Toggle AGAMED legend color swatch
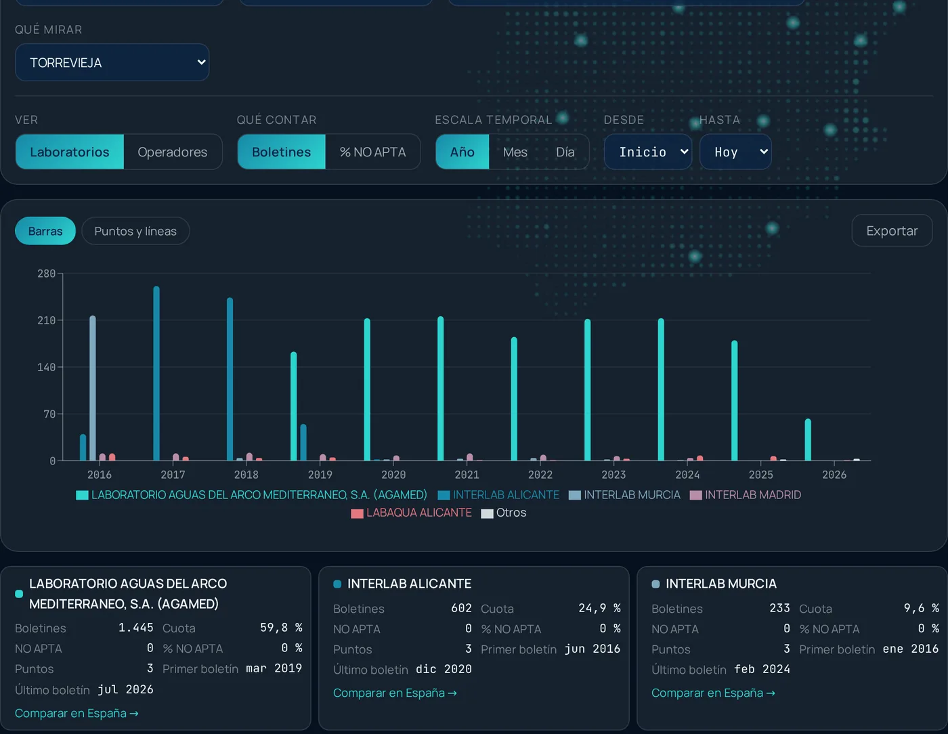The width and height of the screenshot is (948, 734). 82,496
